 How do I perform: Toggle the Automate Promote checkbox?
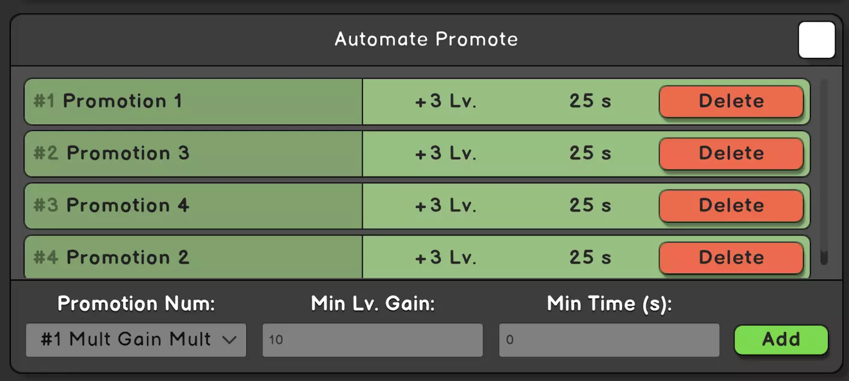tap(817, 40)
